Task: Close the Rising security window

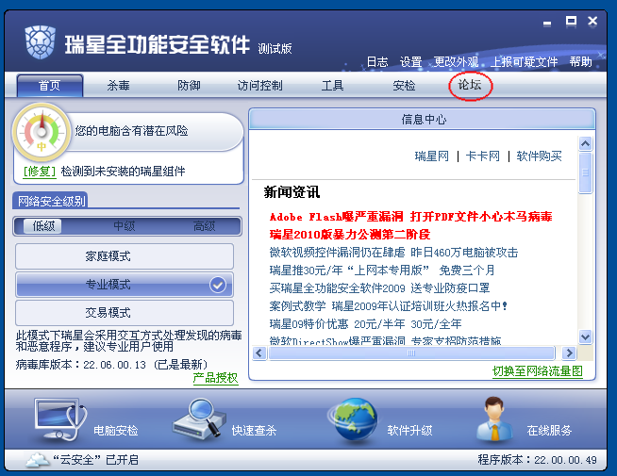Action: tap(592, 22)
